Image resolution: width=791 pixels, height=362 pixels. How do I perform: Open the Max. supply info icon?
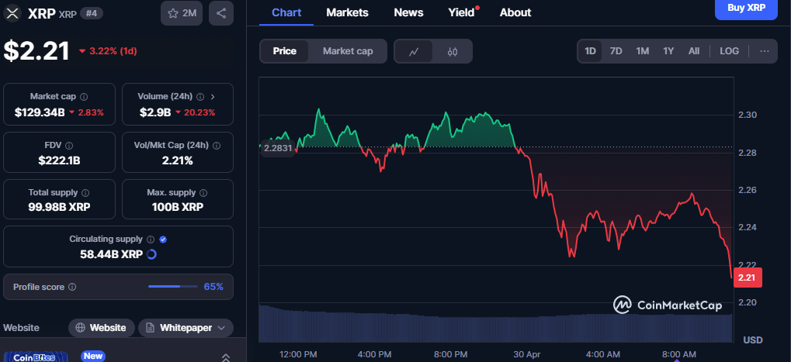(203, 192)
